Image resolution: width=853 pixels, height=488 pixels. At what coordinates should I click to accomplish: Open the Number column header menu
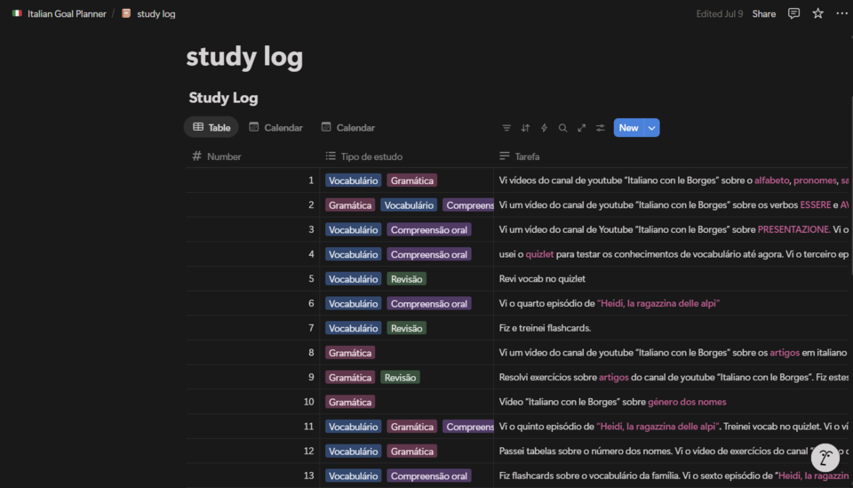(x=223, y=156)
